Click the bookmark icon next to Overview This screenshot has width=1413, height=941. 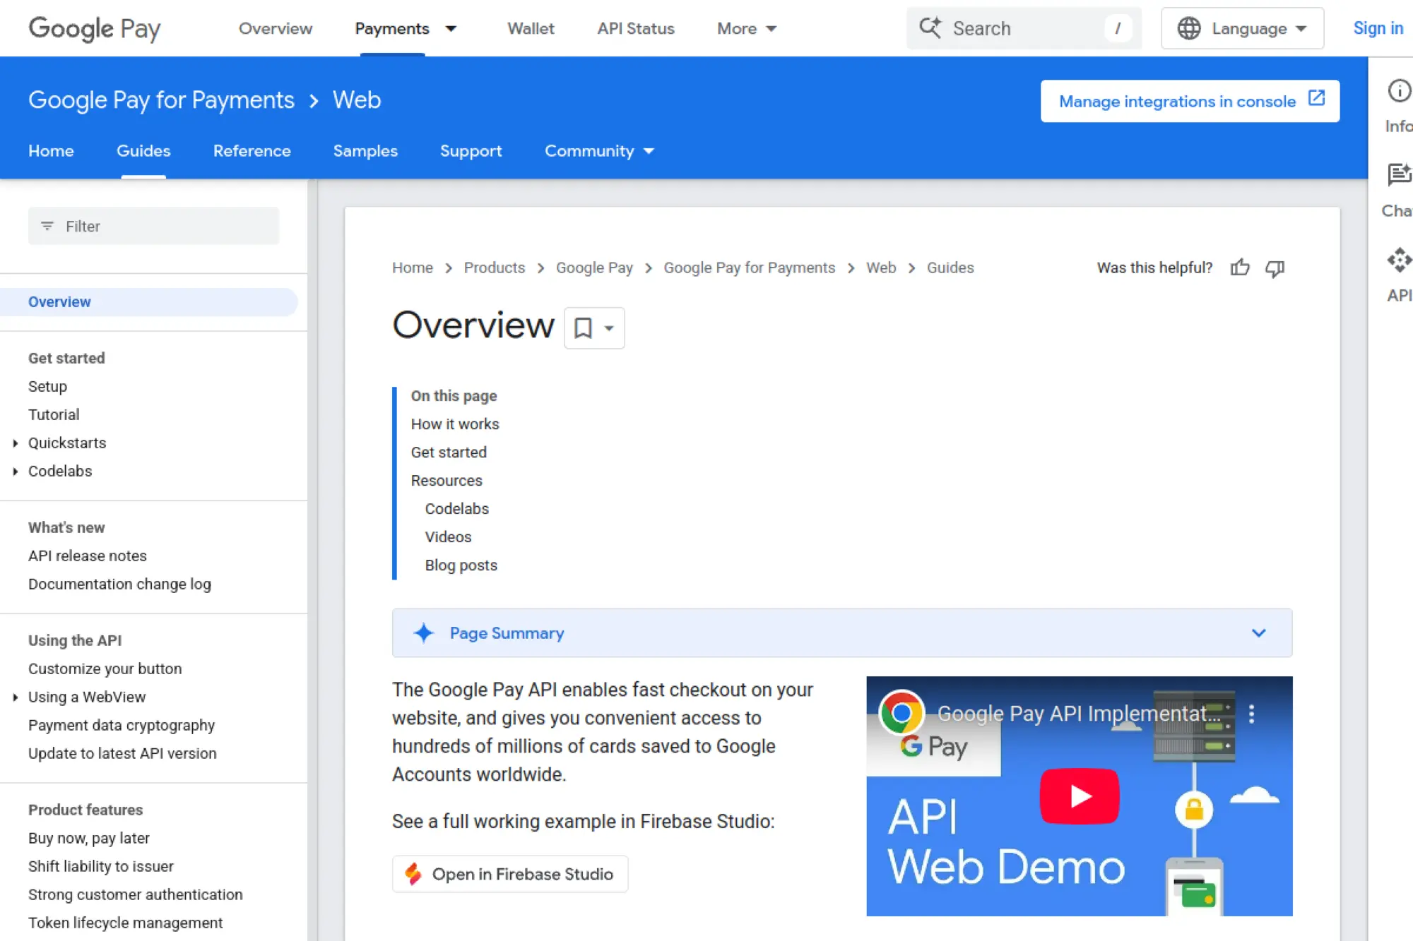583,328
